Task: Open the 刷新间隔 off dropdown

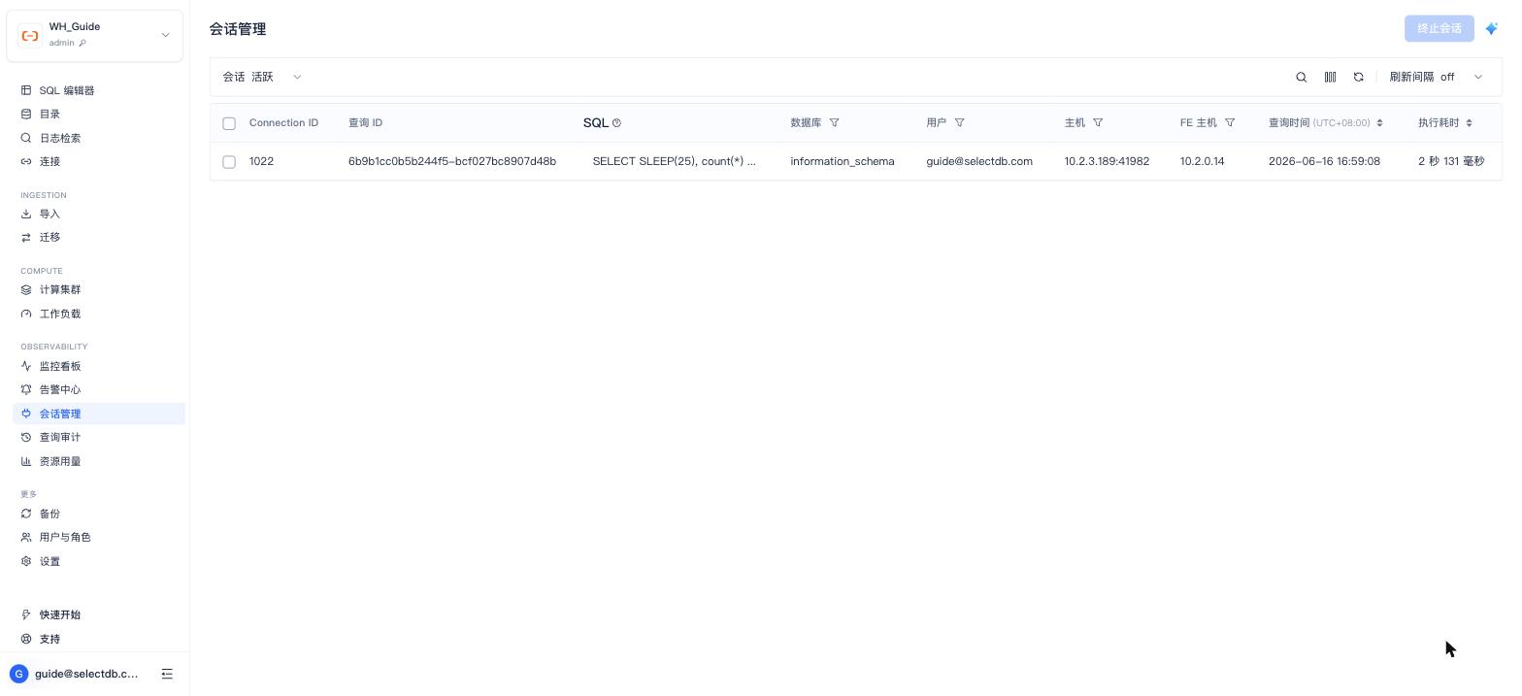Action: [x=1436, y=77]
